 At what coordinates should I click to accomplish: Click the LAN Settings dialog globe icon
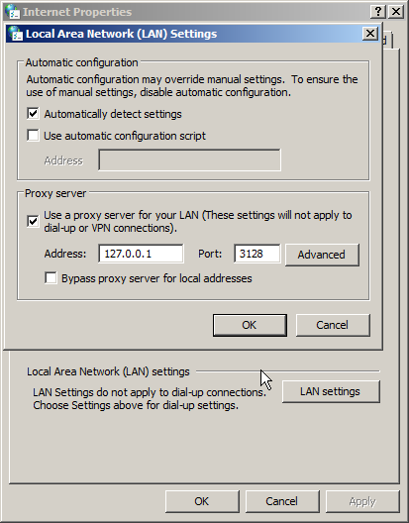click(15, 34)
